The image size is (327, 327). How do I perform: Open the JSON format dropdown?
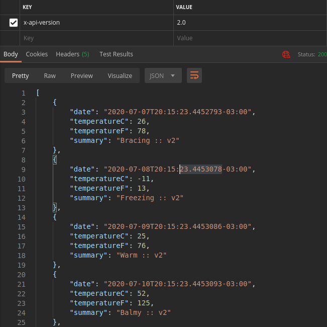[163, 75]
